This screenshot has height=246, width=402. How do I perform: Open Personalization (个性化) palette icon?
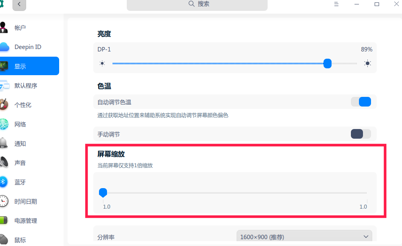coord(4,105)
